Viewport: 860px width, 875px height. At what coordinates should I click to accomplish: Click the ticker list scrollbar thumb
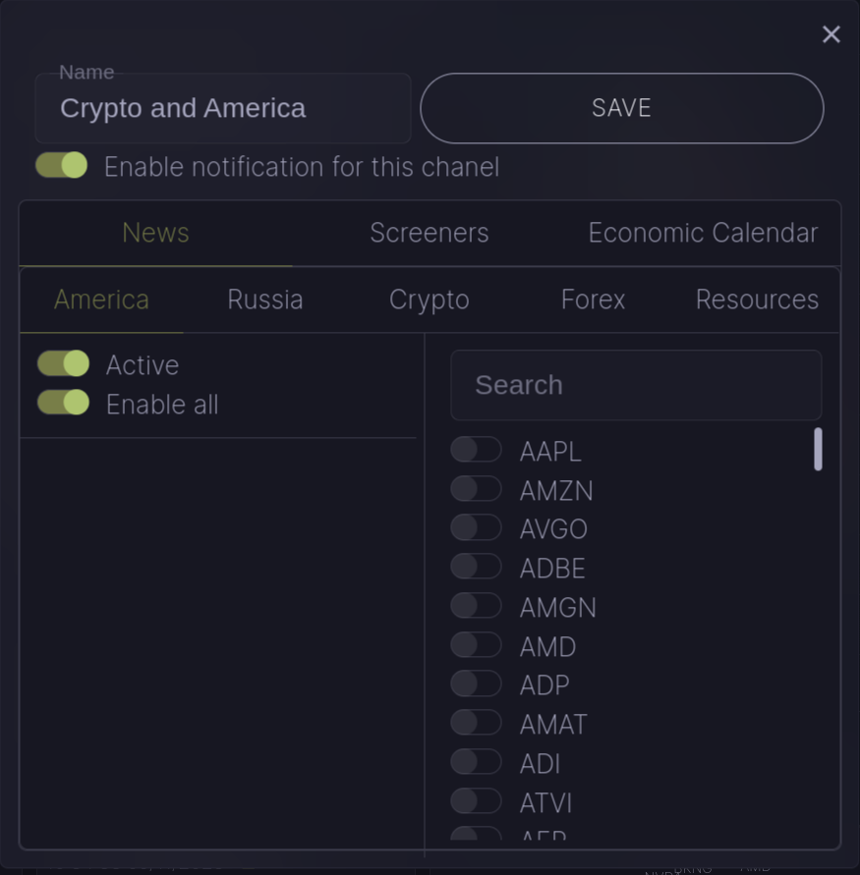click(x=818, y=450)
